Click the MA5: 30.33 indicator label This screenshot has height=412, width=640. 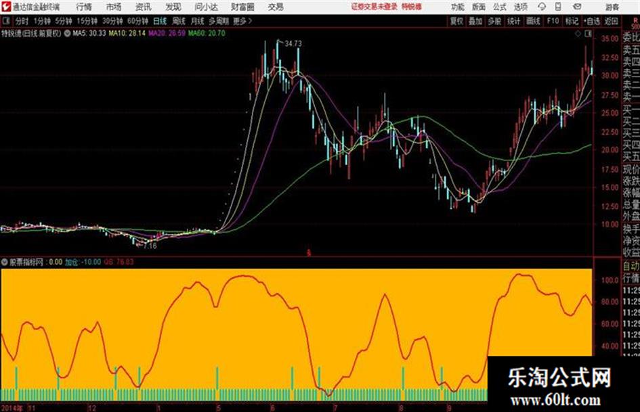(x=89, y=33)
